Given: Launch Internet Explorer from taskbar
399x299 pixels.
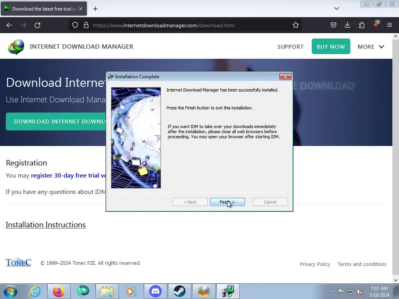Looking at the screenshot, I should pos(35,291).
